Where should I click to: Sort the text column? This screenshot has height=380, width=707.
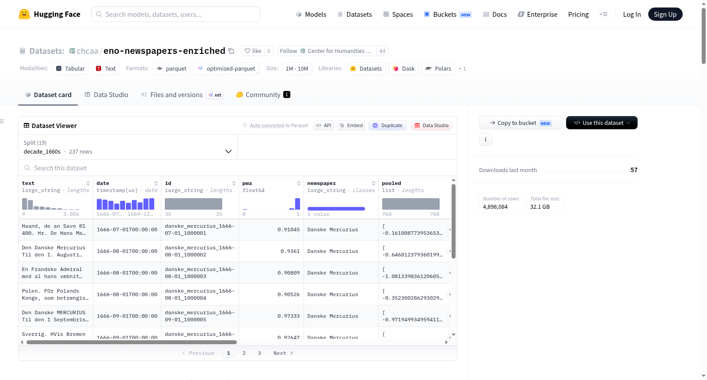click(88, 183)
